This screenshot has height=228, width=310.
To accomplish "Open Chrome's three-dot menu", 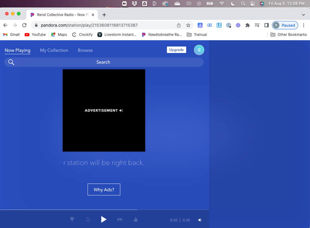I will 303,25.
